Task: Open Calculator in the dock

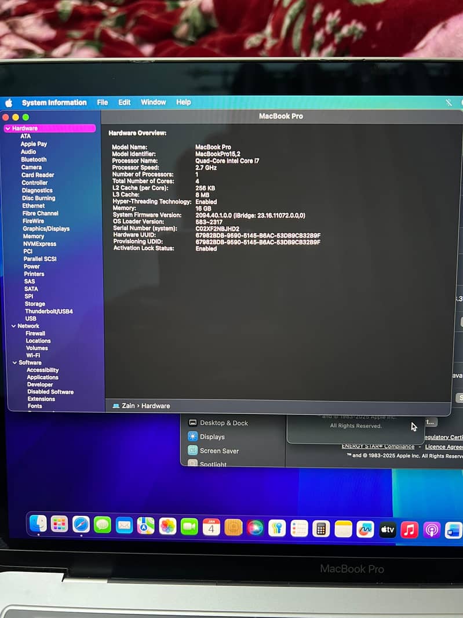Action: pyautogui.click(x=321, y=529)
